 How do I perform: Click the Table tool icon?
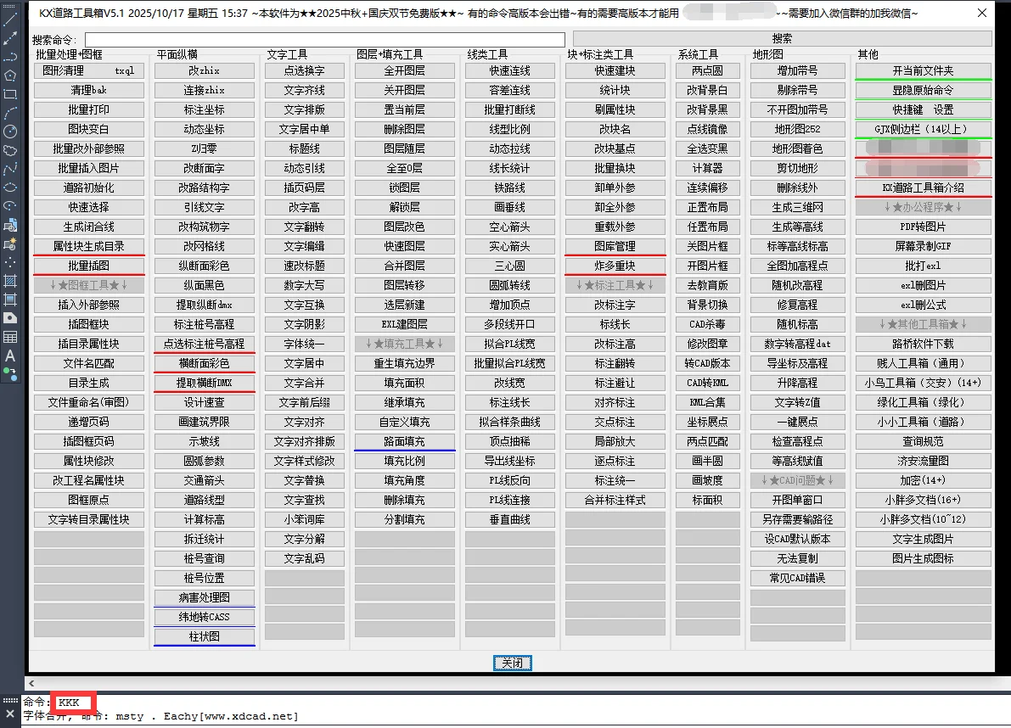(9, 337)
